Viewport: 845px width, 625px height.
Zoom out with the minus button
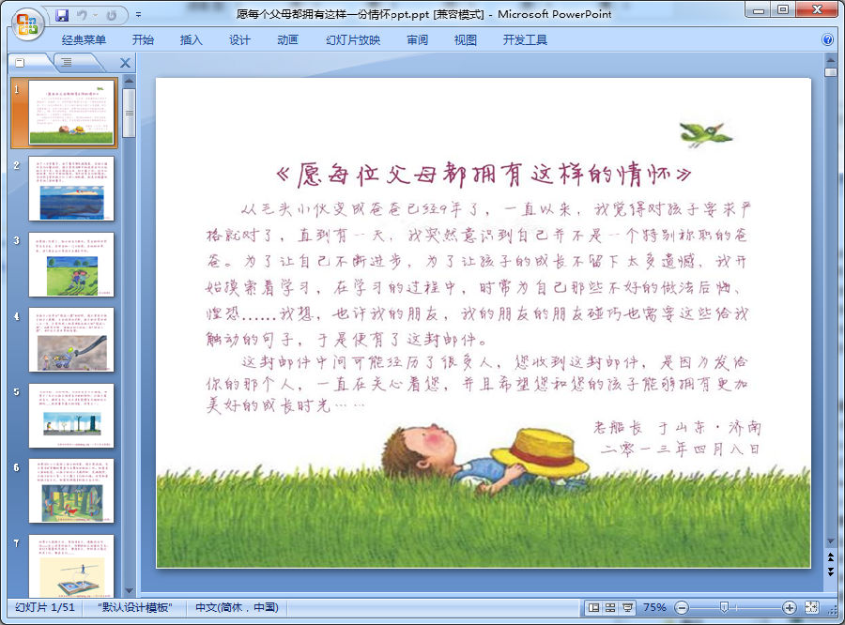pyautogui.click(x=682, y=608)
